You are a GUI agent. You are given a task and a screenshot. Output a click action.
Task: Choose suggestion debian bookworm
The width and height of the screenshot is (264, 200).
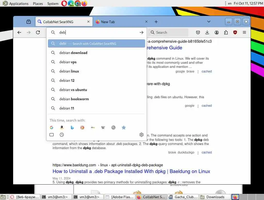(x=96, y=99)
